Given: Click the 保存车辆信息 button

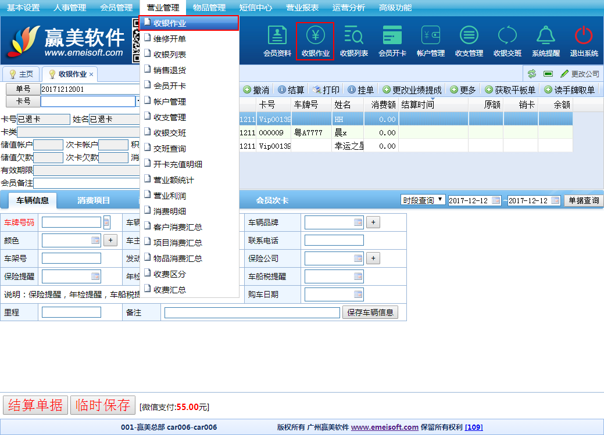Looking at the screenshot, I should 370,312.
